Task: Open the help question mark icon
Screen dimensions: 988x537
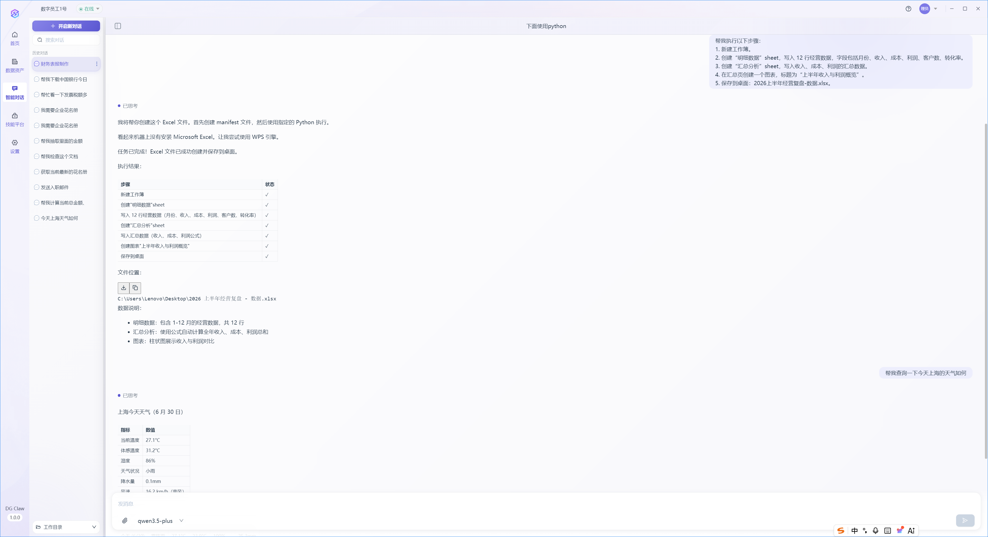Action: [x=908, y=8]
